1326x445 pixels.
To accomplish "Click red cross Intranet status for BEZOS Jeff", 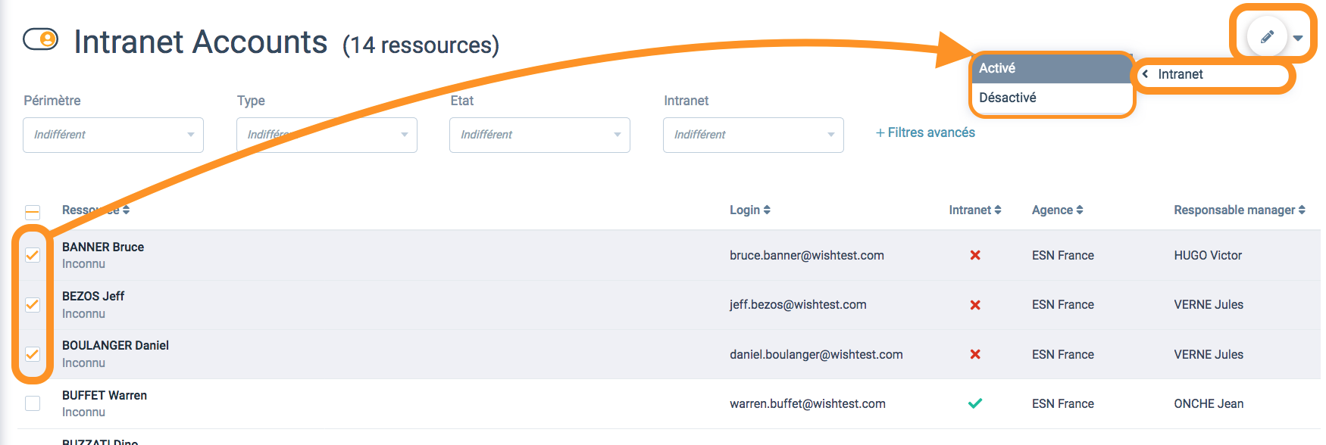I will pos(975,305).
